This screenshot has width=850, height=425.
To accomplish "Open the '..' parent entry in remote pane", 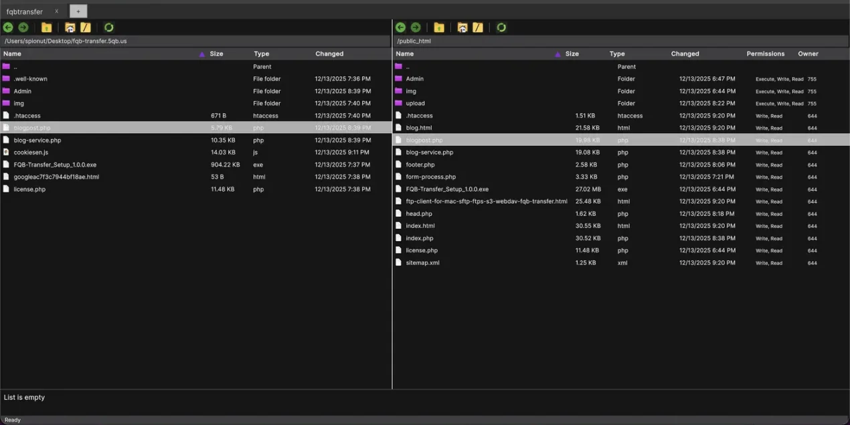I will tap(408, 66).
